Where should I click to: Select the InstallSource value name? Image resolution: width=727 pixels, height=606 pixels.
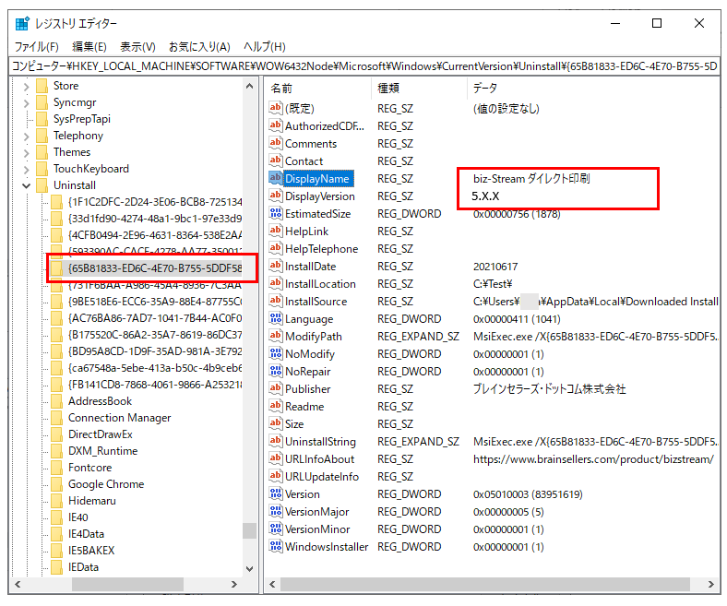coord(316,302)
